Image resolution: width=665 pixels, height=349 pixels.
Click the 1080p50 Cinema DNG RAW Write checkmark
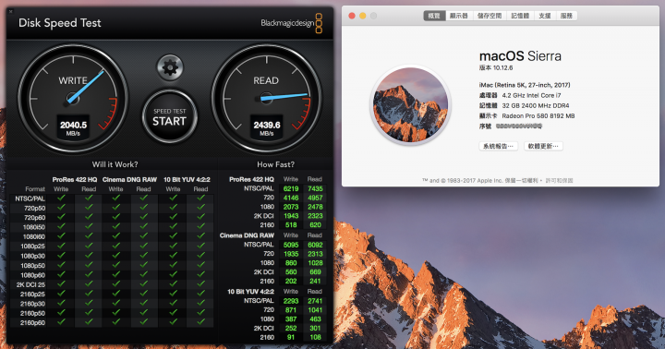pyautogui.click(x=115, y=265)
